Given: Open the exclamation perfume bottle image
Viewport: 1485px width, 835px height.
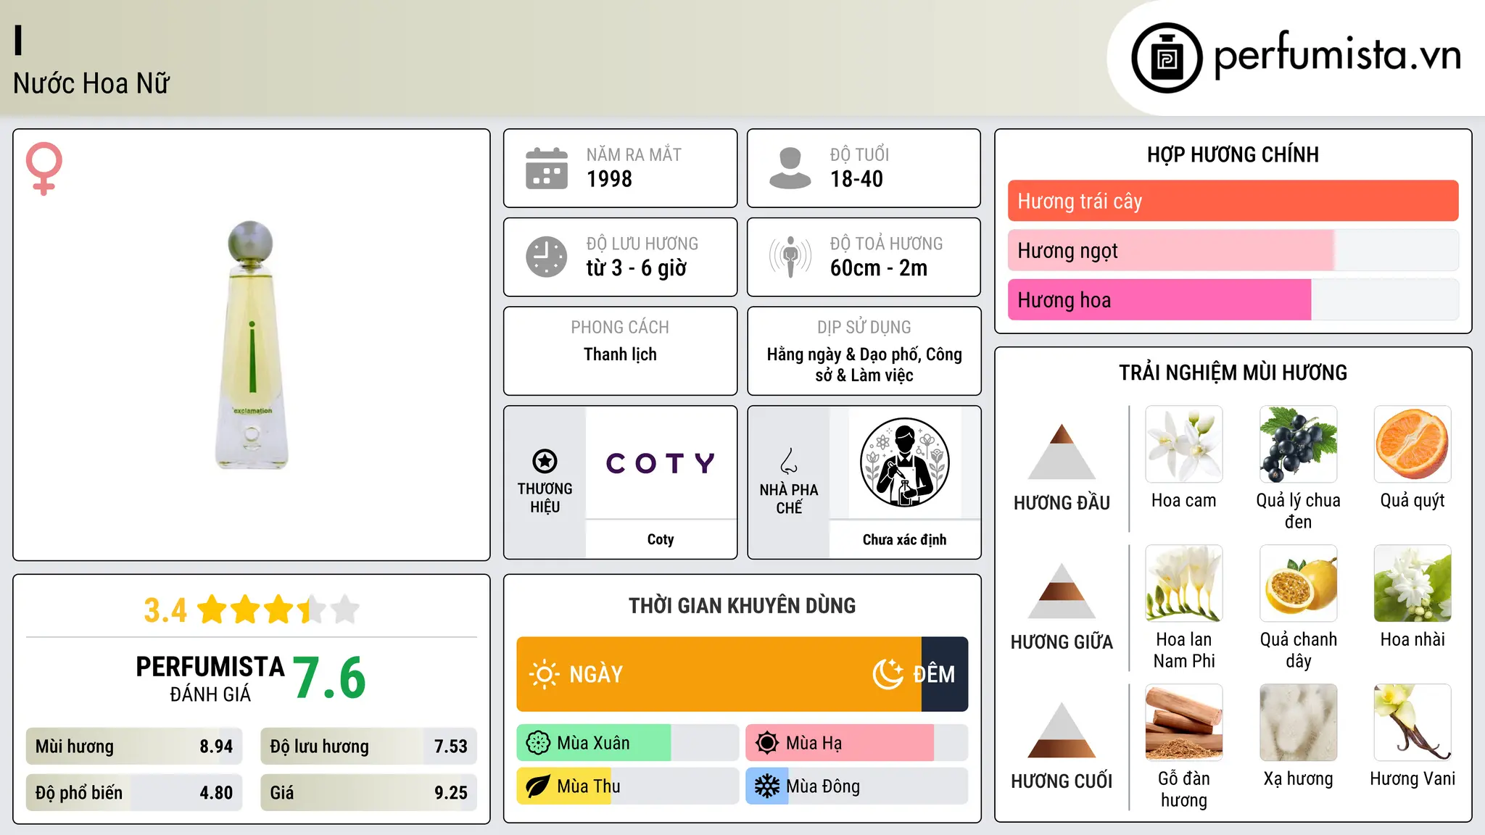Looking at the screenshot, I should tap(252, 345).
